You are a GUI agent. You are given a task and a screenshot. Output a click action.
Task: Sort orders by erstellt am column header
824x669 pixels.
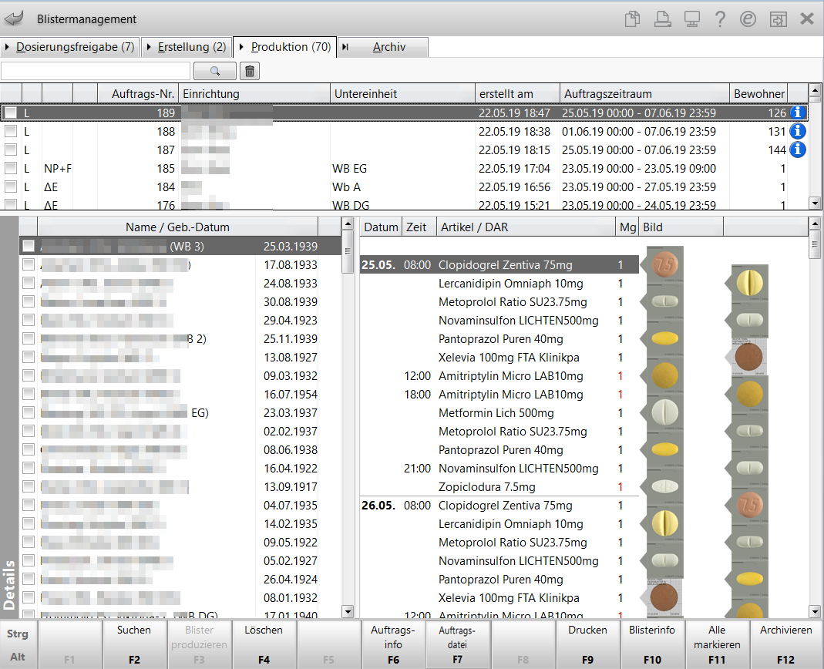point(517,94)
